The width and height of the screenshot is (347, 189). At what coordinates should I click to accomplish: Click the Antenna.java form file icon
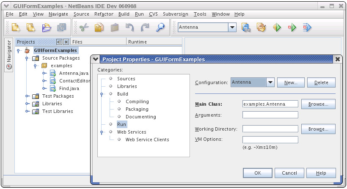53,73
